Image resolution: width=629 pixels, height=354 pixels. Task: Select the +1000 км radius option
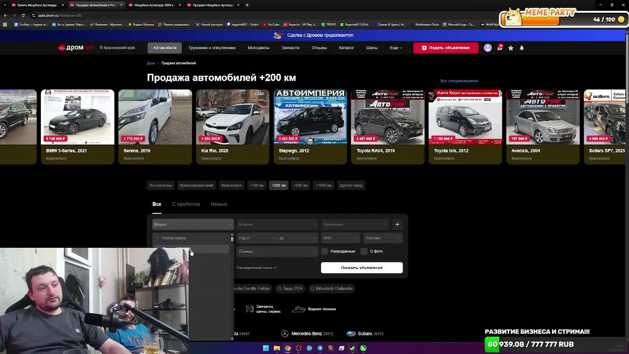click(x=323, y=185)
